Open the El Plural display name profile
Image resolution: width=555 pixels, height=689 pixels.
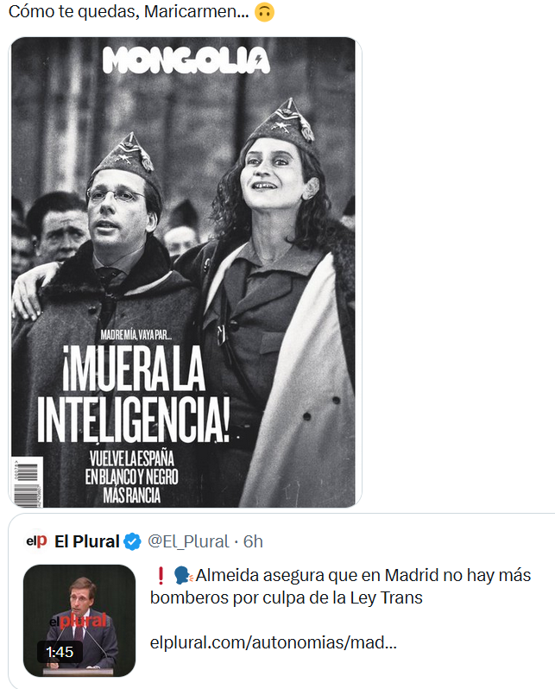point(87,541)
